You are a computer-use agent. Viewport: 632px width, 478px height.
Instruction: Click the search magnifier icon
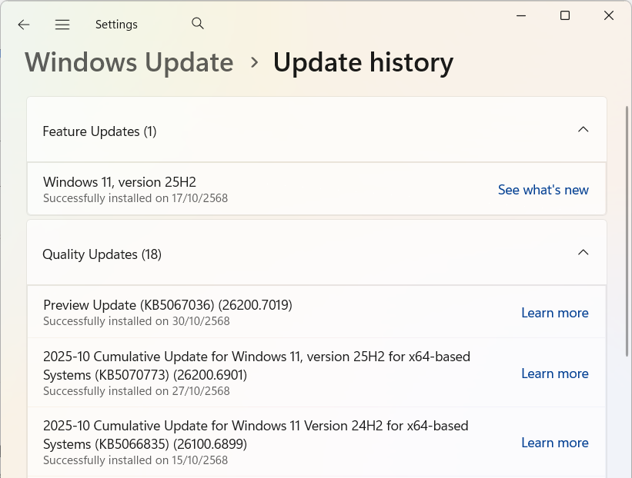198,24
